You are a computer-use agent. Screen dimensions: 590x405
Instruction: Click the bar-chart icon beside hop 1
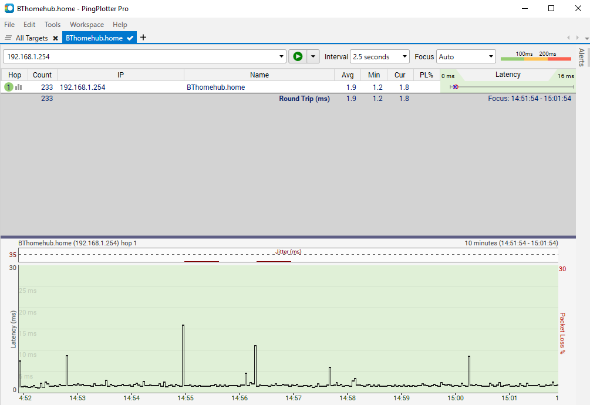(x=18, y=86)
